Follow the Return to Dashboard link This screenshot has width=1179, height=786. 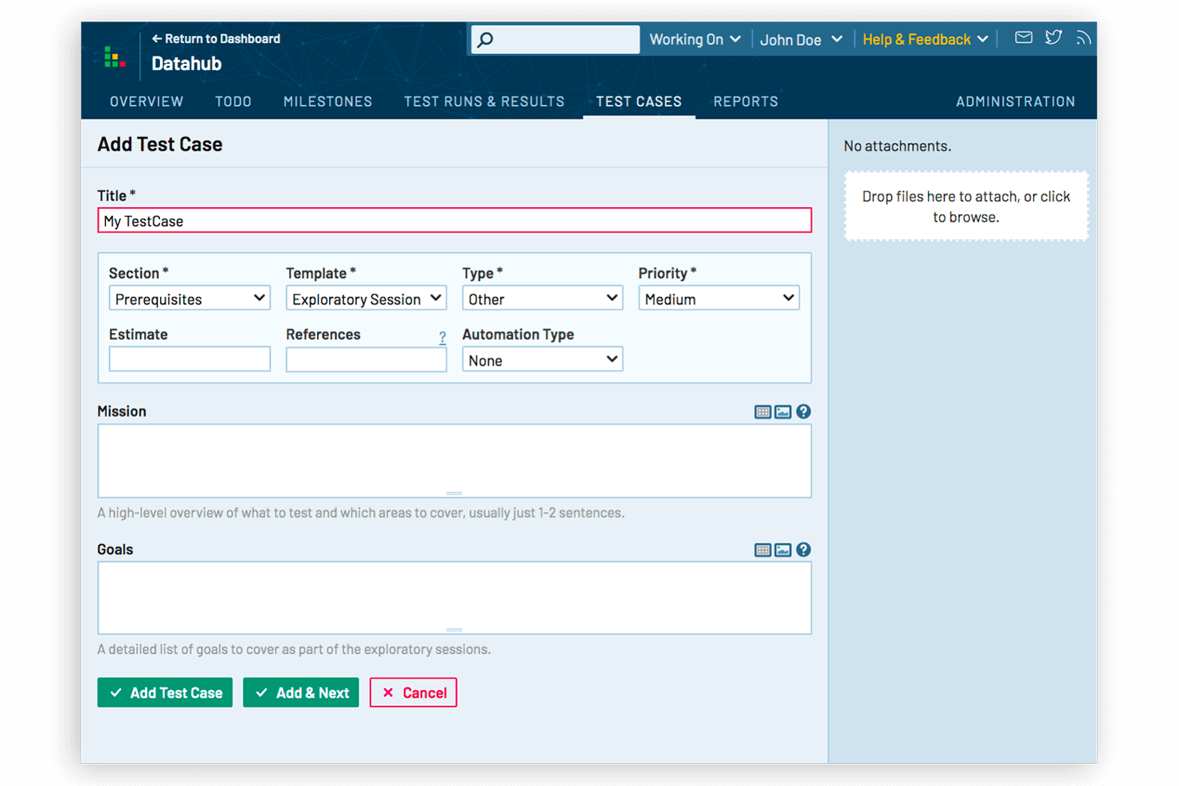[216, 38]
